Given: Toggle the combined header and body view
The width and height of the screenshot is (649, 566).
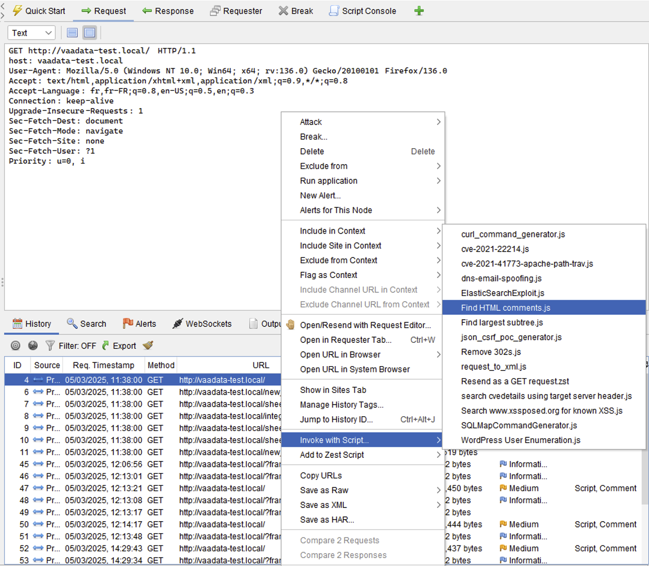Looking at the screenshot, I should 90,33.
